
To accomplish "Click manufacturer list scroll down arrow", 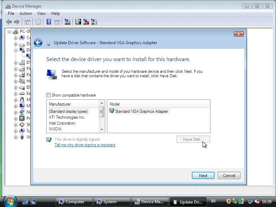I will 101,130.
